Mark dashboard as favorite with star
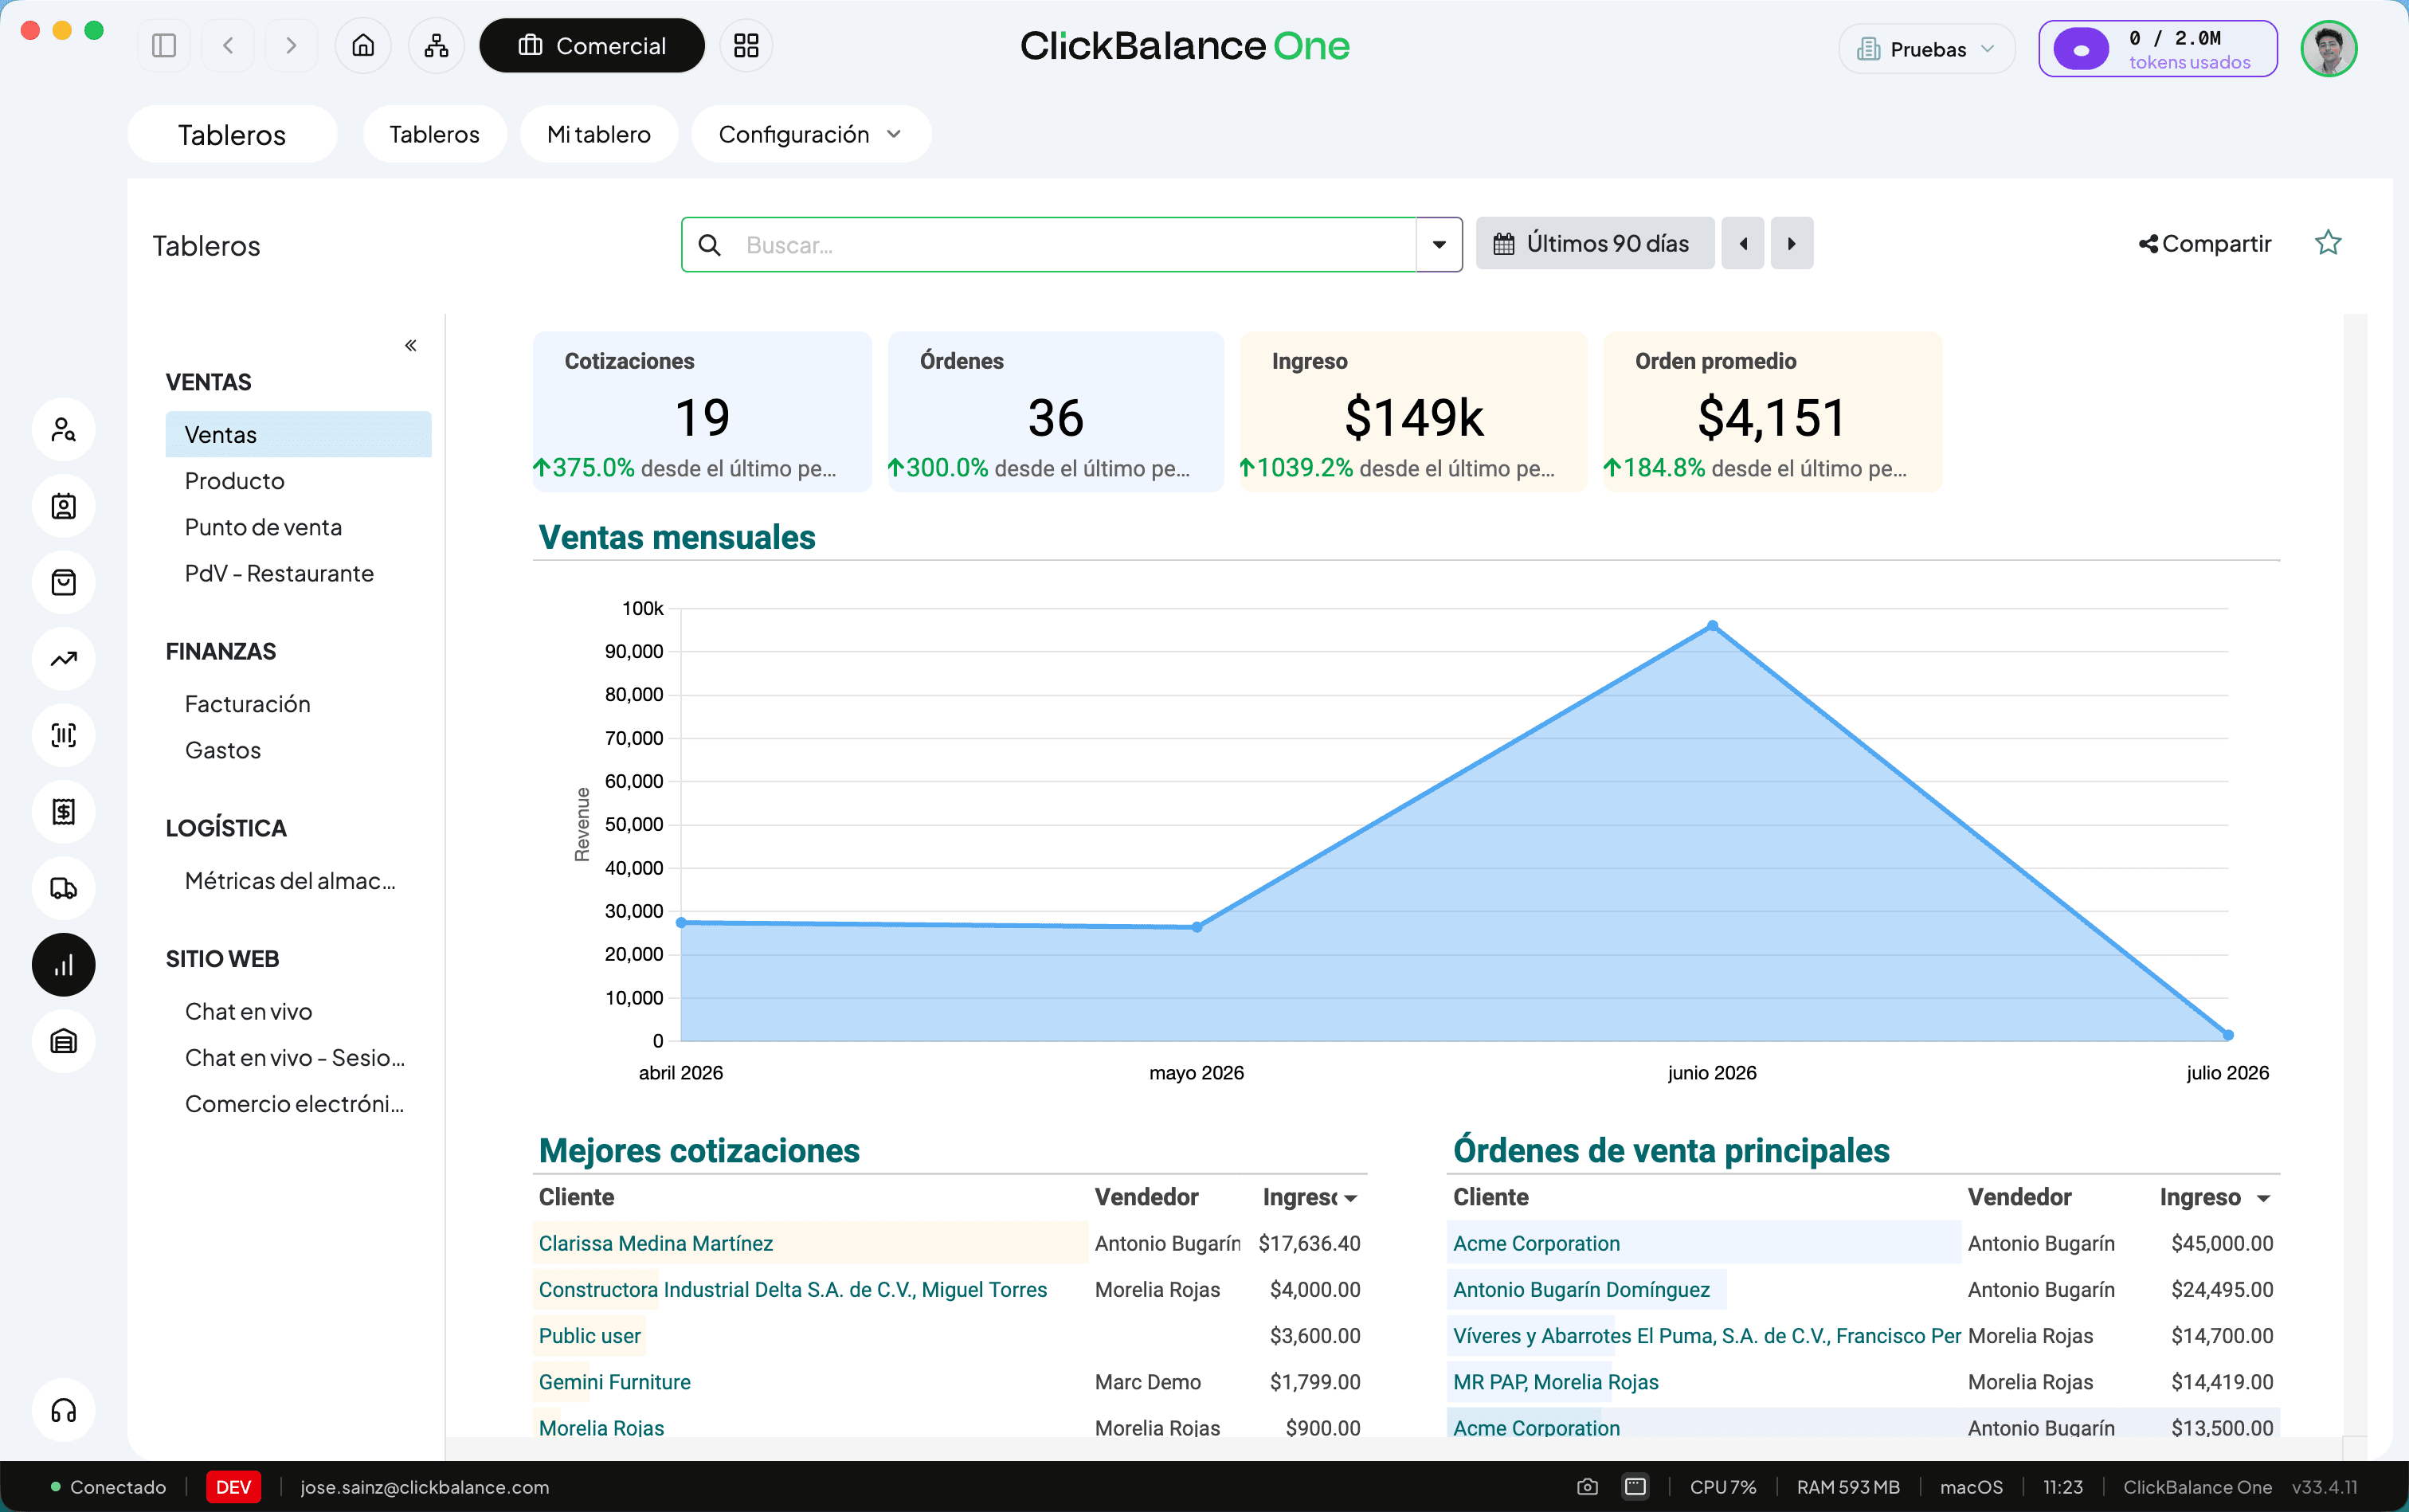 pyautogui.click(x=2328, y=243)
